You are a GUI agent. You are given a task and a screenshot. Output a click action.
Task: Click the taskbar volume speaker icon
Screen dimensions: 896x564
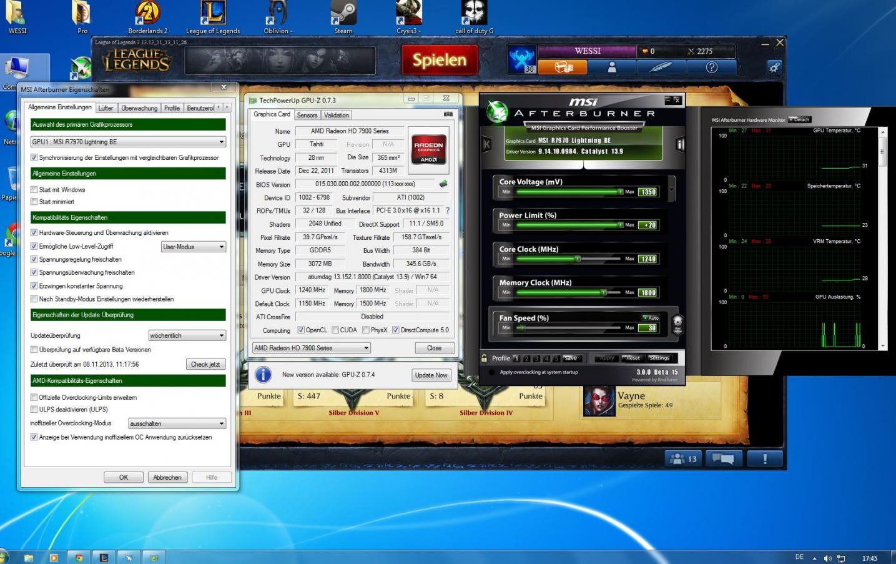(x=828, y=558)
